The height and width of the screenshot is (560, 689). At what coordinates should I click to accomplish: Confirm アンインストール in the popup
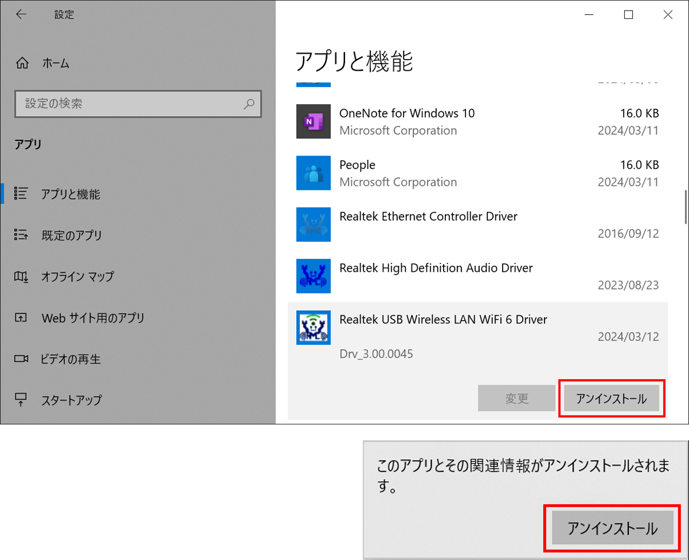[612, 528]
